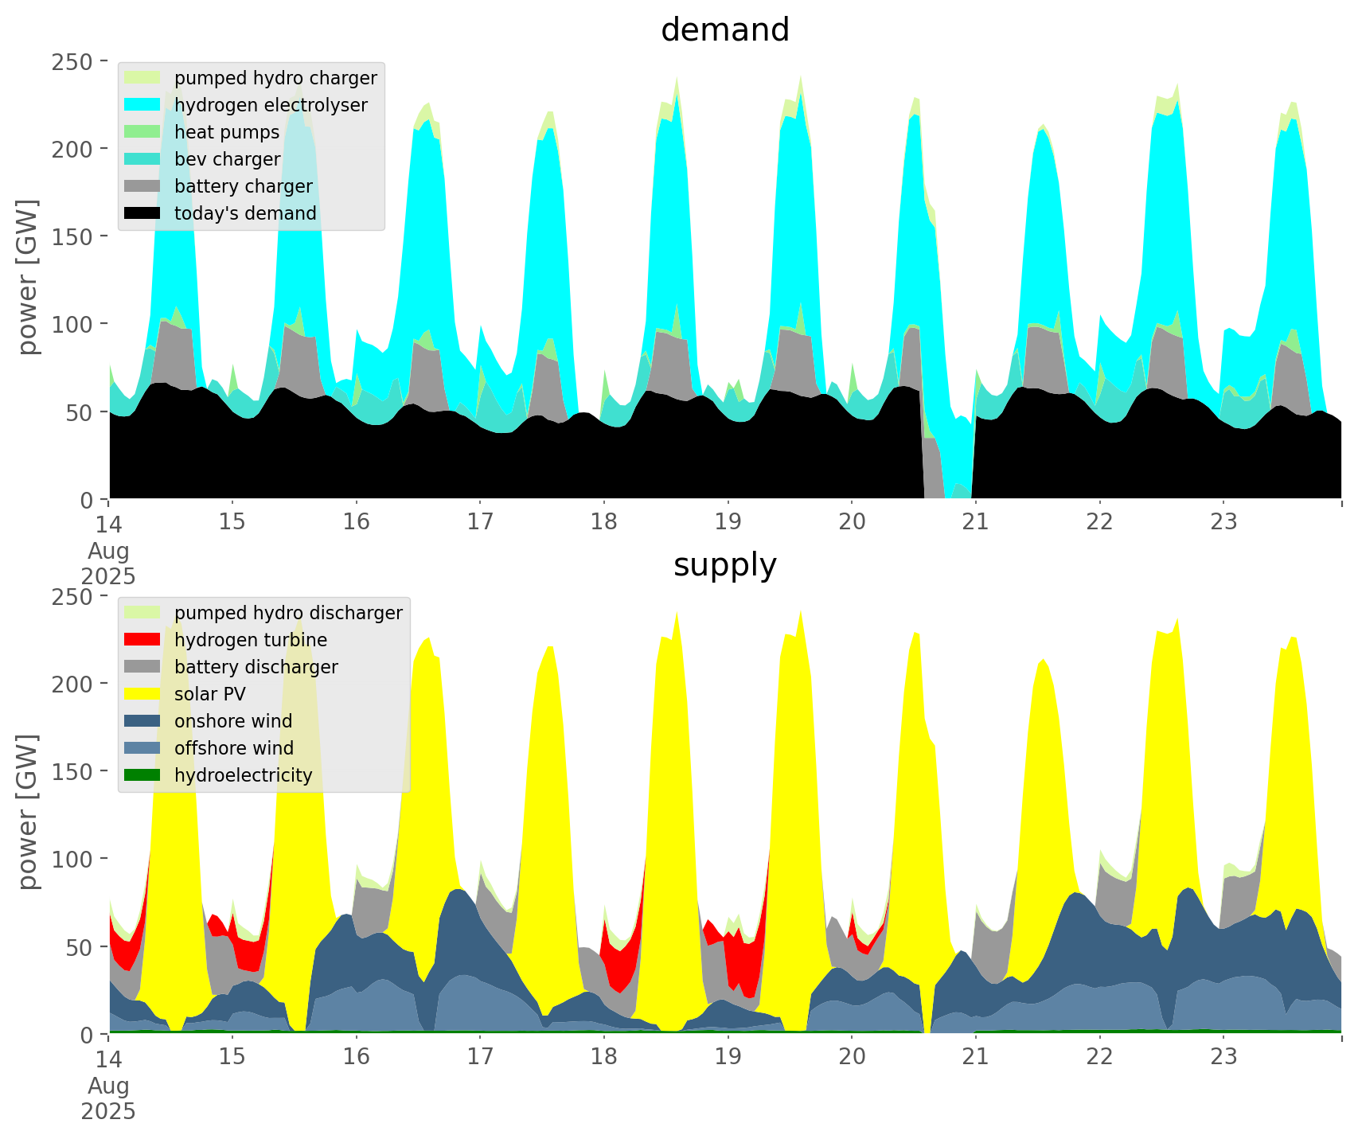Click the "bev charger" legend label
The height and width of the screenshot is (1139, 1358).
point(227,159)
